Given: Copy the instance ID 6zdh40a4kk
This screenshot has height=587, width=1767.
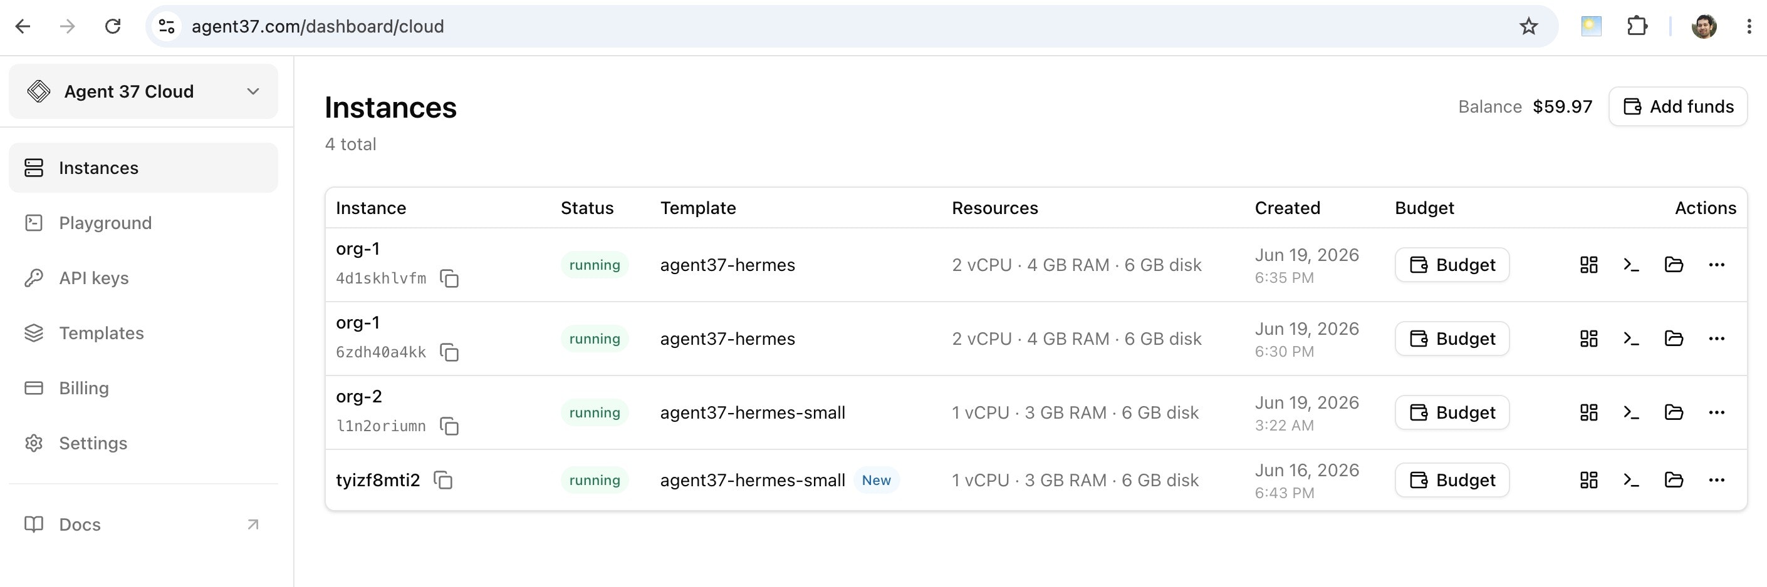Looking at the screenshot, I should 449,352.
